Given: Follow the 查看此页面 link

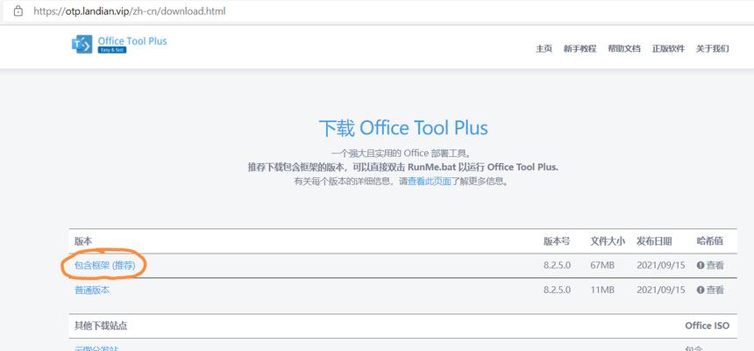Looking at the screenshot, I should (x=430, y=182).
